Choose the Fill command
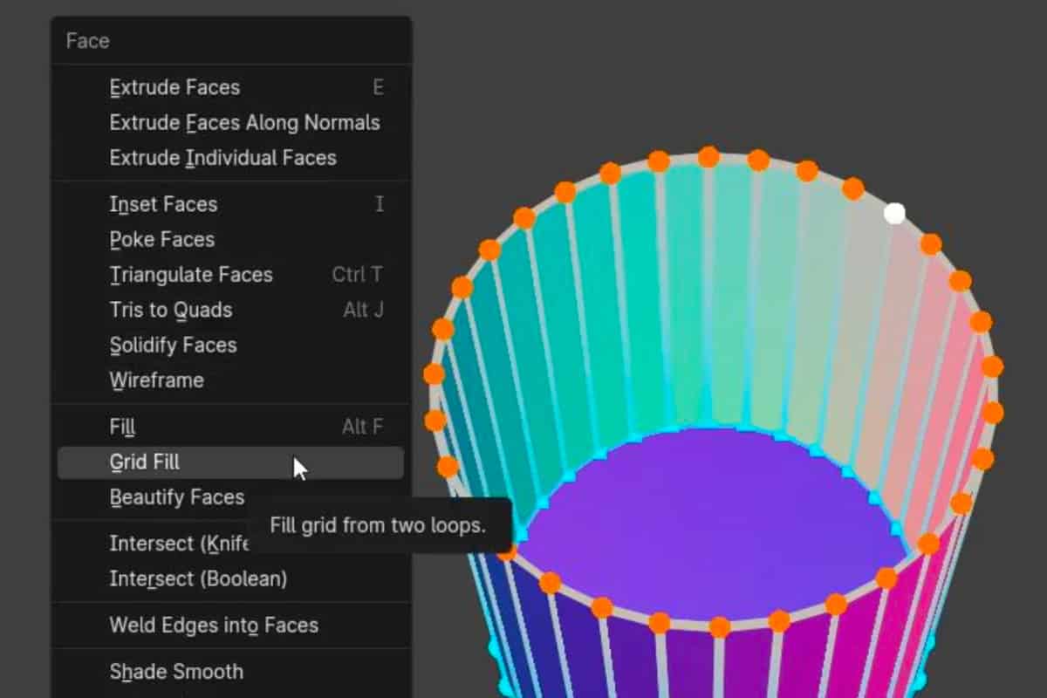Screen dimensions: 1047x698 [x=121, y=426]
